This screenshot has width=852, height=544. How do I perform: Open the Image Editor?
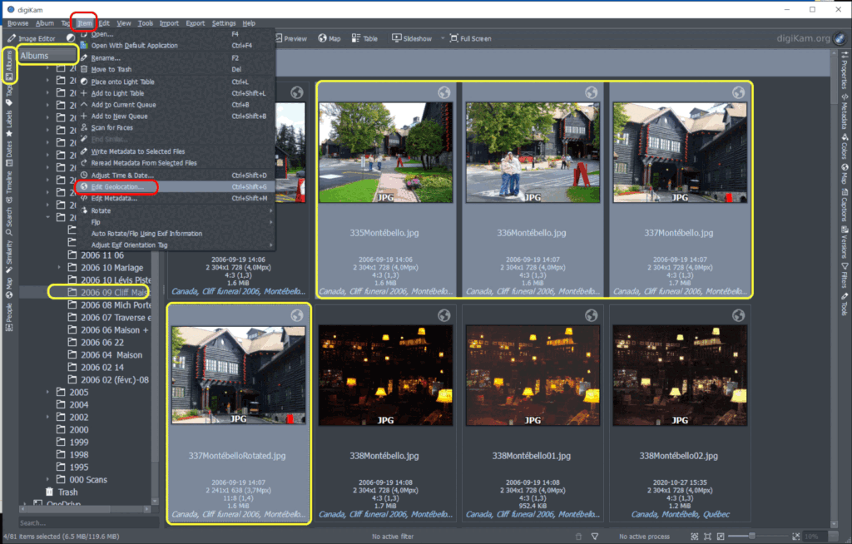pyautogui.click(x=32, y=38)
